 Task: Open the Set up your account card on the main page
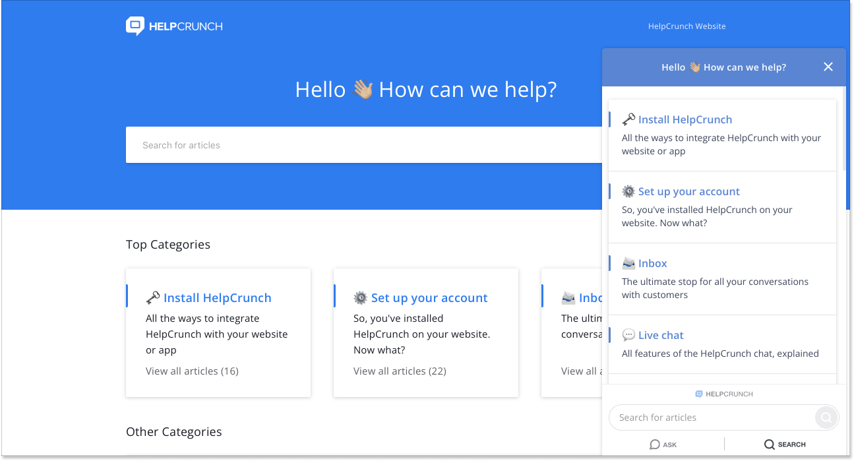pos(425,332)
